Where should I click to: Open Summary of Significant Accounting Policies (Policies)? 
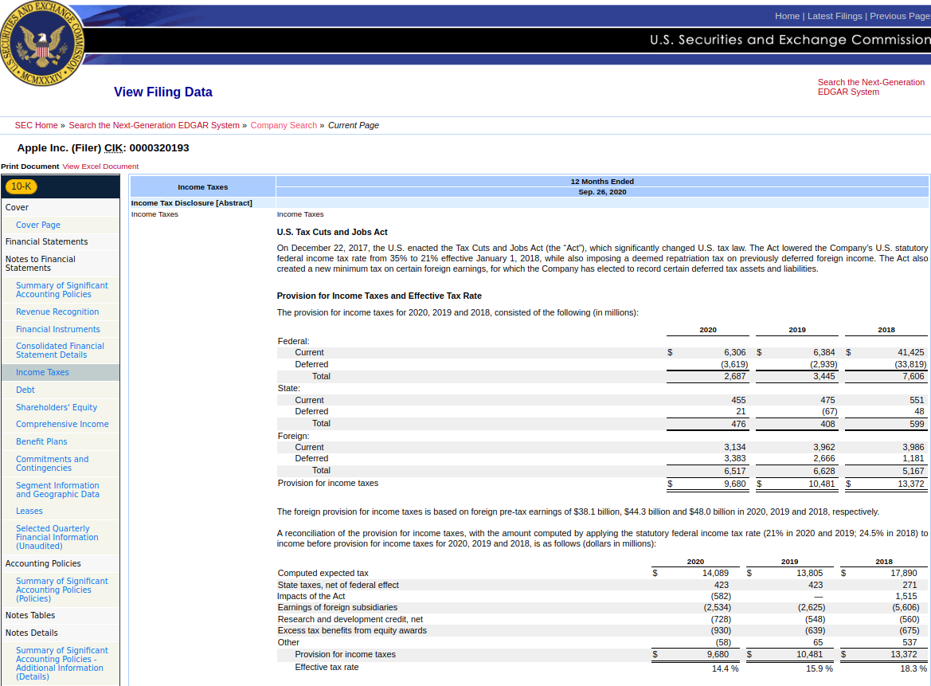point(62,590)
